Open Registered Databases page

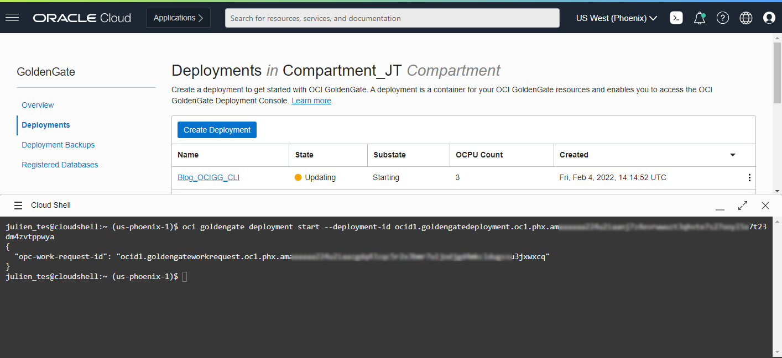(x=60, y=165)
